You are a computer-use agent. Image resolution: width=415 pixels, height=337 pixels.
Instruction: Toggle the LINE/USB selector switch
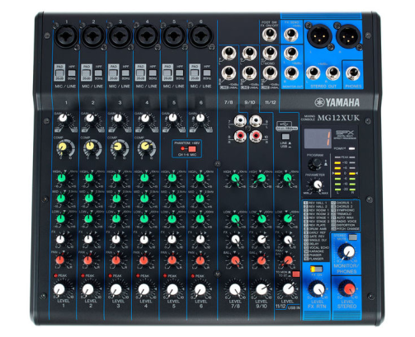[x=286, y=137]
